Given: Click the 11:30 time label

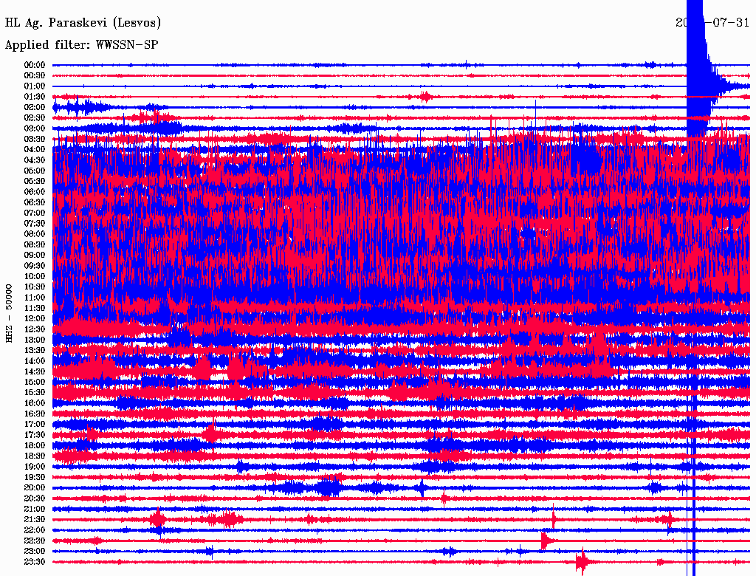Looking at the screenshot, I should tap(35, 308).
